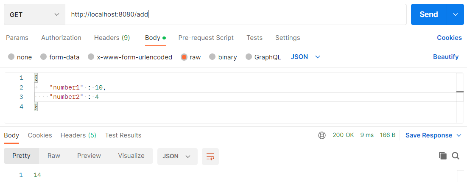Click the editor vertical scrollbar marker
Viewport: 467px width, 182px height.
(x=460, y=92)
